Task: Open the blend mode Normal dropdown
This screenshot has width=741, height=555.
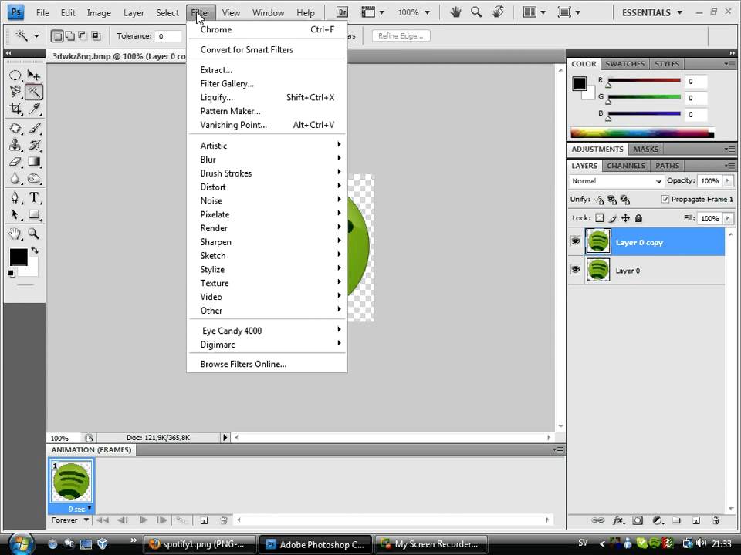Action: [x=616, y=181]
